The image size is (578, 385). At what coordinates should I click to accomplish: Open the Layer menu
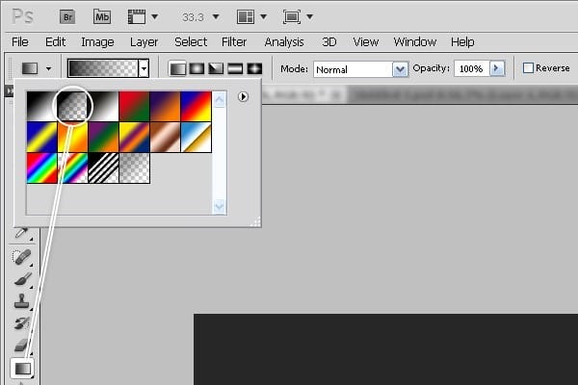coord(144,42)
